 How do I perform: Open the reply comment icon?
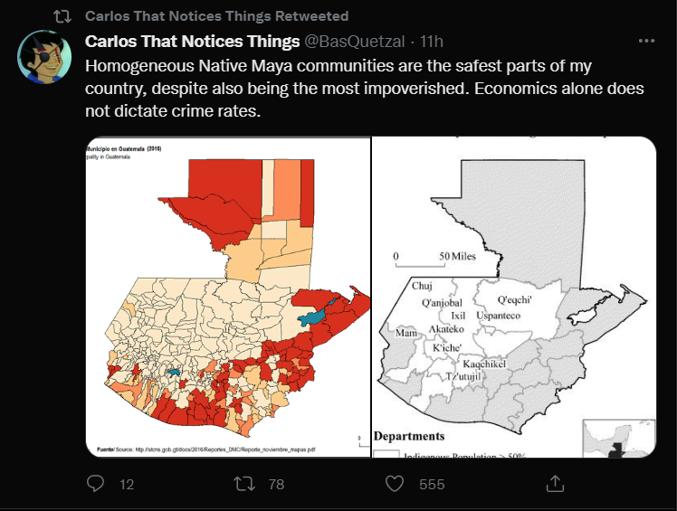point(95,483)
